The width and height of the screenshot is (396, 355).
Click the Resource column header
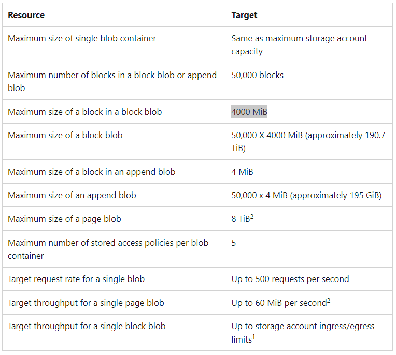pos(26,15)
